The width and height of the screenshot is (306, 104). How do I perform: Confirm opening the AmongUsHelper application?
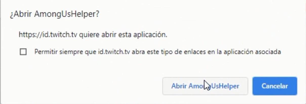click(205, 86)
